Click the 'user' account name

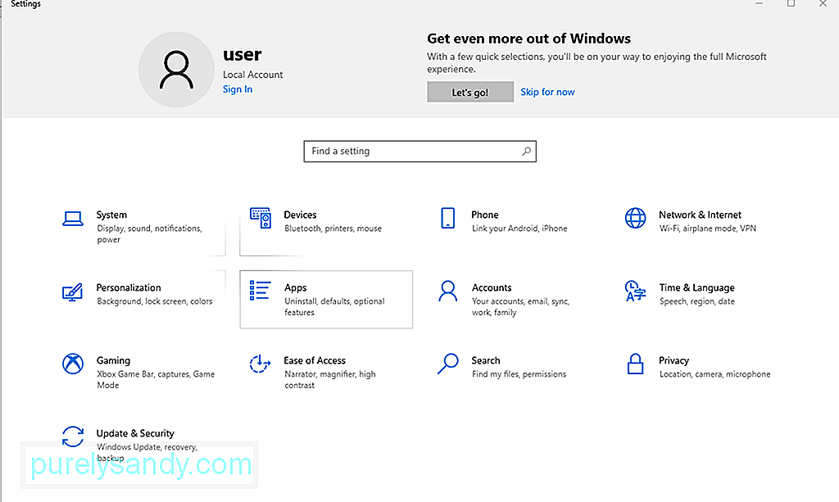click(x=243, y=55)
